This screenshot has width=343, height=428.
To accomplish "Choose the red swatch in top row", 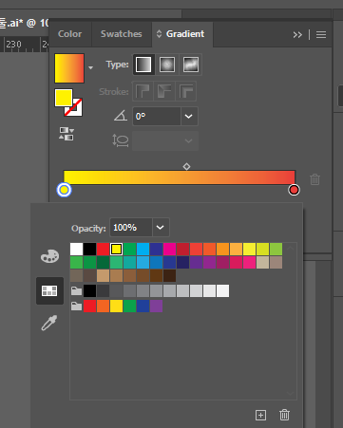I will [x=103, y=250].
